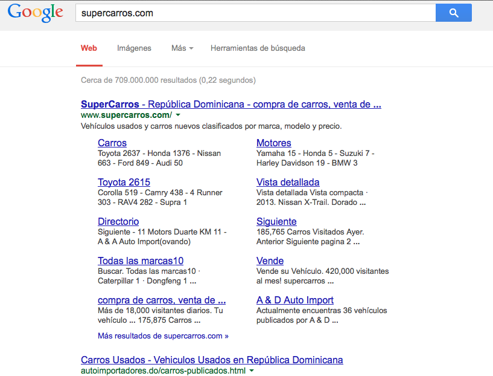Open the Carros sitelink

pyautogui.click(x=112, y=143)
